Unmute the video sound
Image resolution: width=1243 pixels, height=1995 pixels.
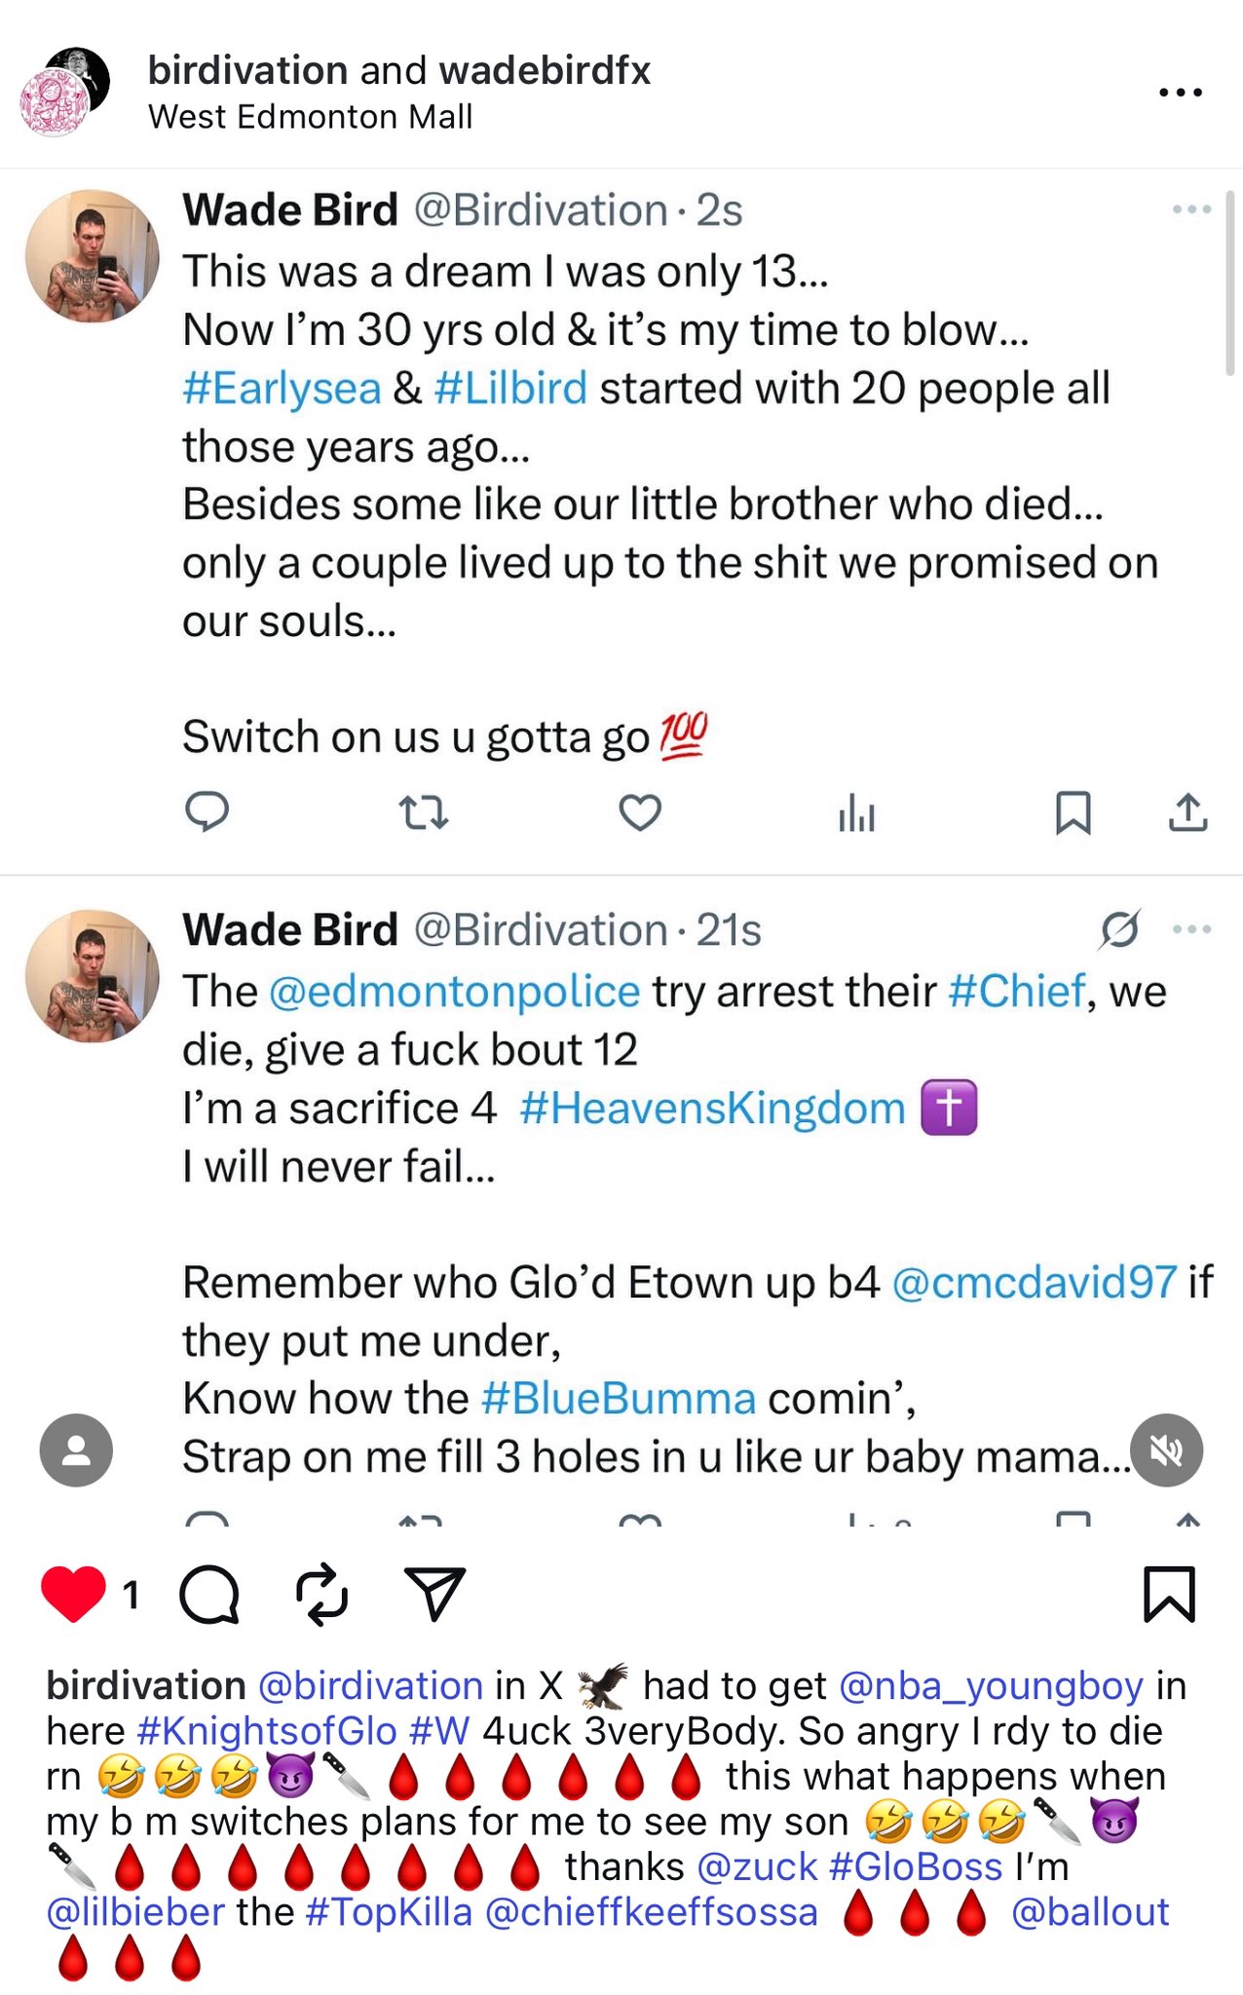tap(1166, 1450)
